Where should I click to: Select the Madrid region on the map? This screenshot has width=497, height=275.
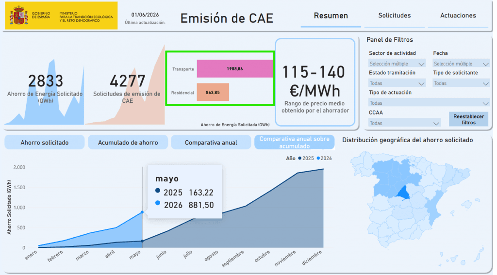pyautogui.click(x=403, y=193)
